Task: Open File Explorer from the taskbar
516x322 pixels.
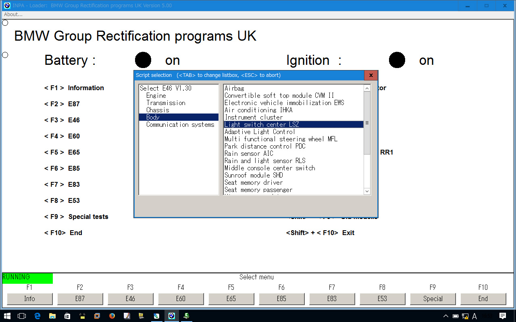Action: 52,316
